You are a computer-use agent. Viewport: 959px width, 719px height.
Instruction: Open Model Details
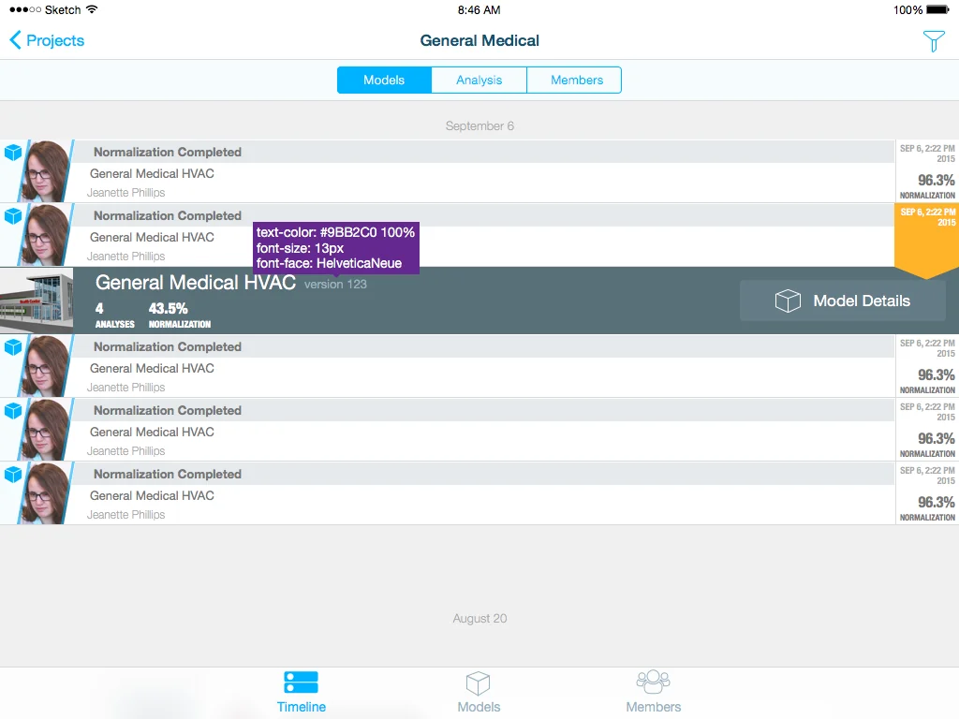(x=843, y=301)
